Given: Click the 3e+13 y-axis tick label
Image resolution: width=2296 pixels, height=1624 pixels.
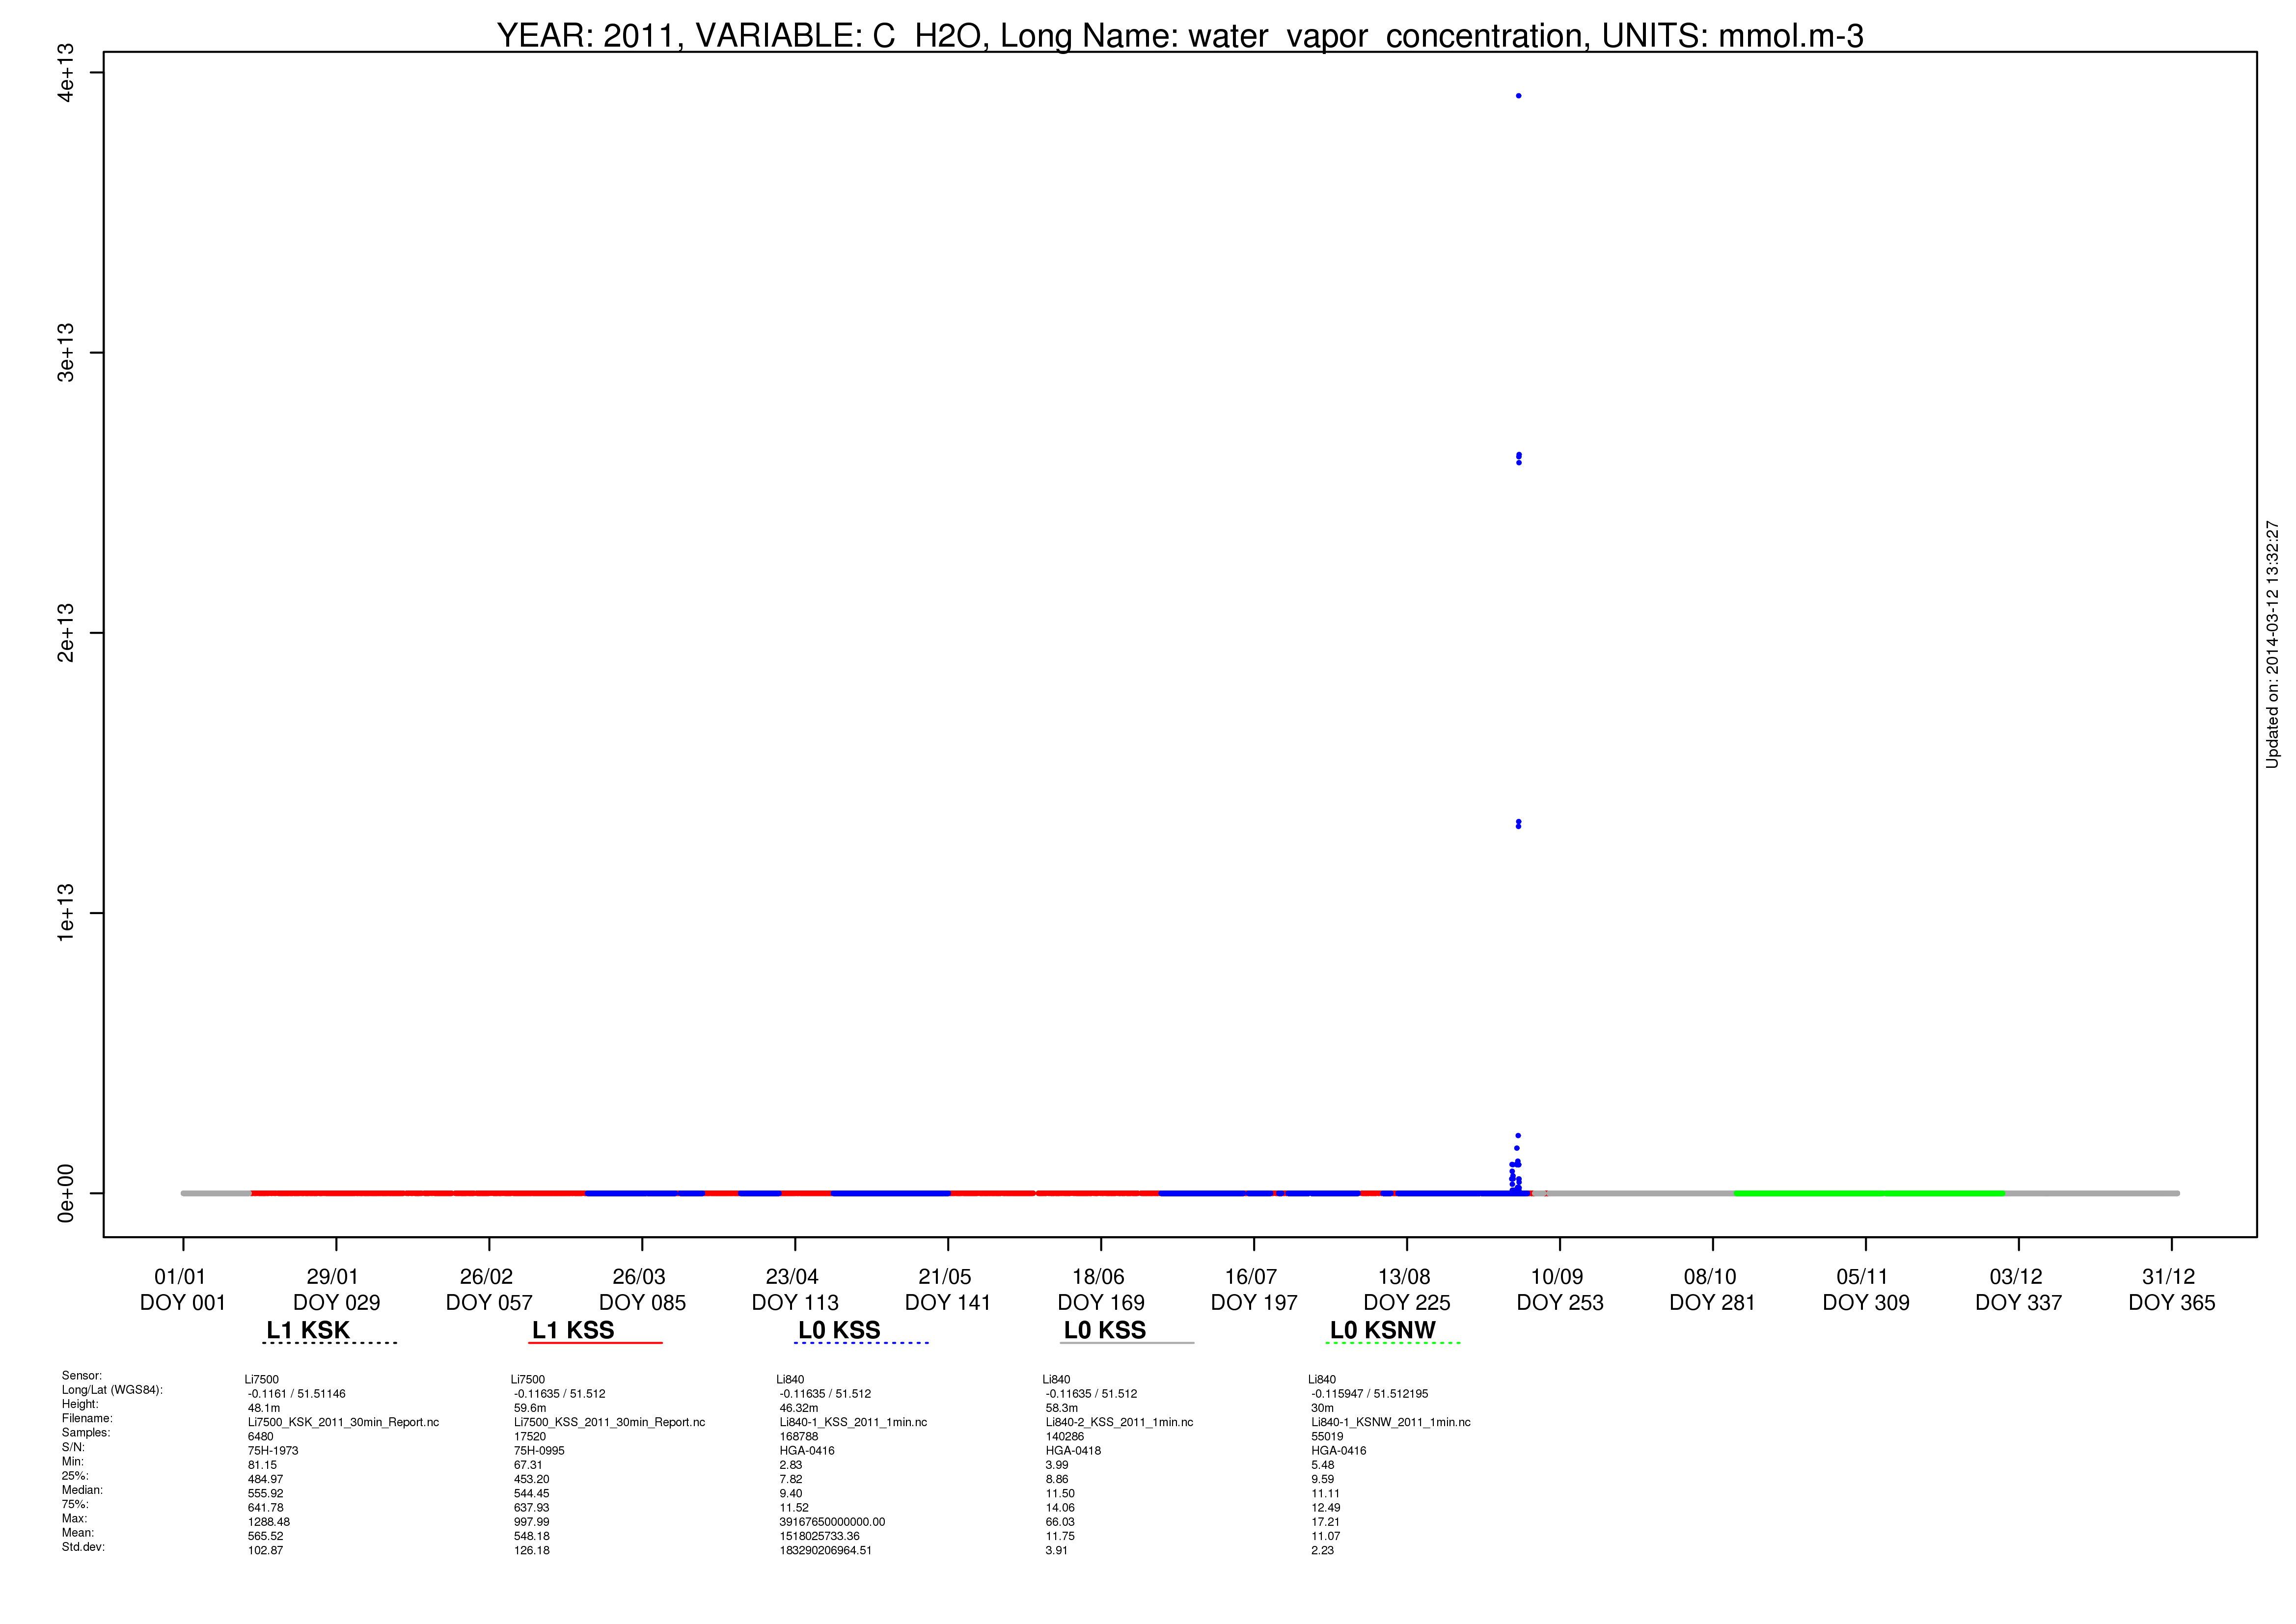Looking at the screenshot, I should click(66, 352).
